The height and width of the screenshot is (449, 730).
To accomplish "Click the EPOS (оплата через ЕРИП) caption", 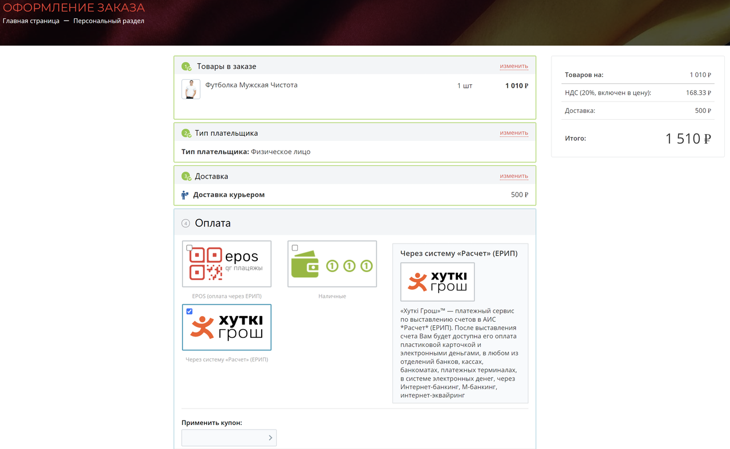I will tap(227, 296).
